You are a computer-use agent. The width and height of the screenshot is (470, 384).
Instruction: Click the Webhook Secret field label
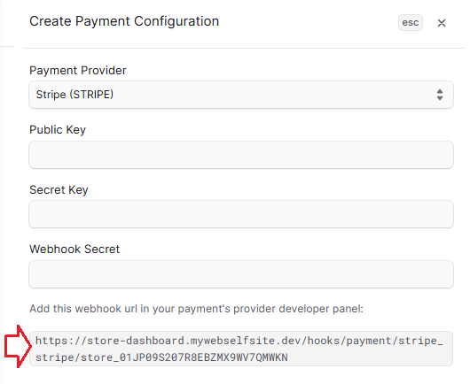point(74,250)
